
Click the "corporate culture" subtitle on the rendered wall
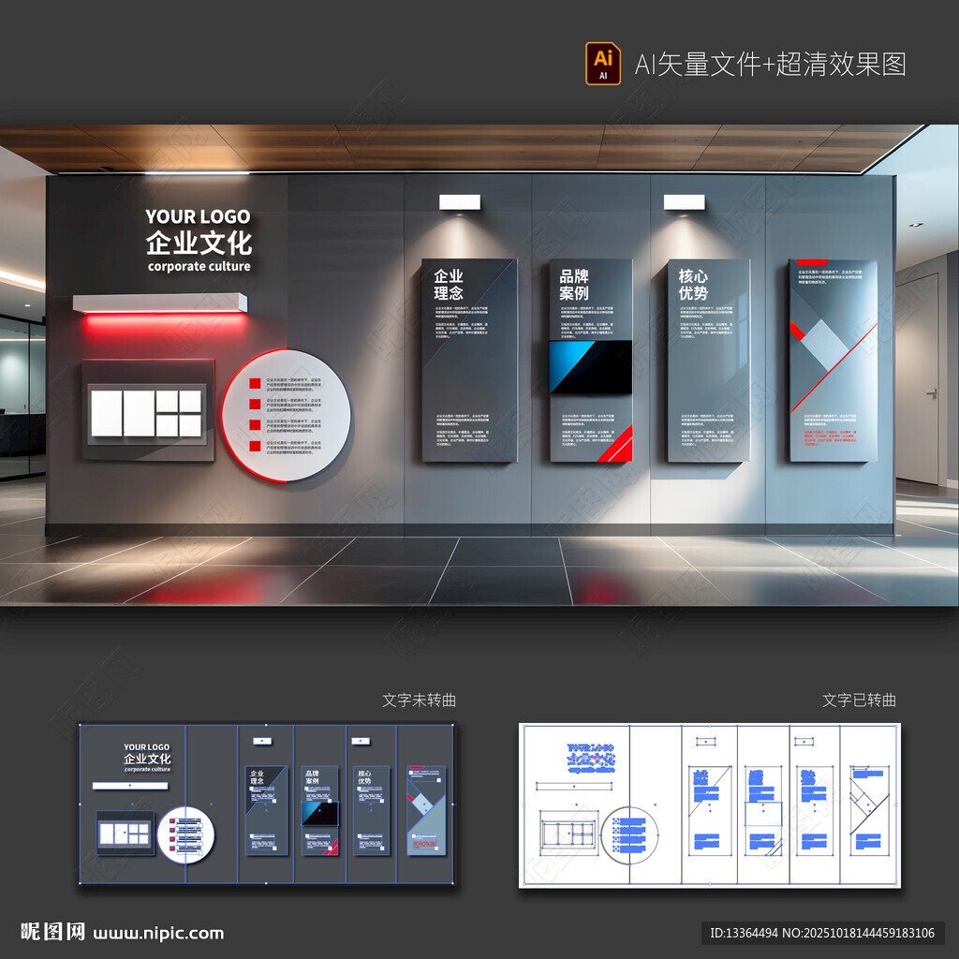pos(199,266)
